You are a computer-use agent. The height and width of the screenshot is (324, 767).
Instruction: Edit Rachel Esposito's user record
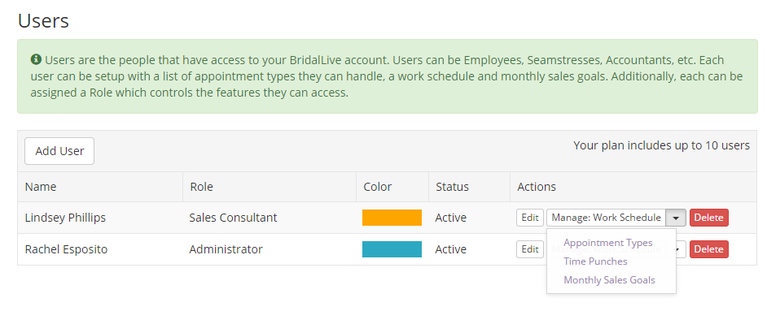tap(530, 249)
